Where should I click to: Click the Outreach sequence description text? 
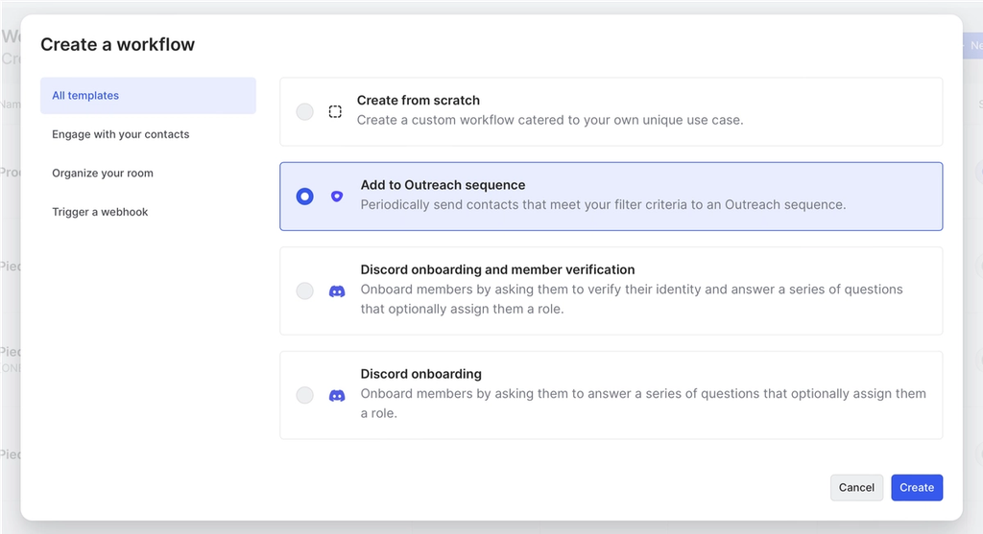point(603,204)
